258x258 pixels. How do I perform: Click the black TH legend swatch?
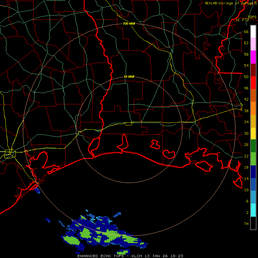(253, 223)
